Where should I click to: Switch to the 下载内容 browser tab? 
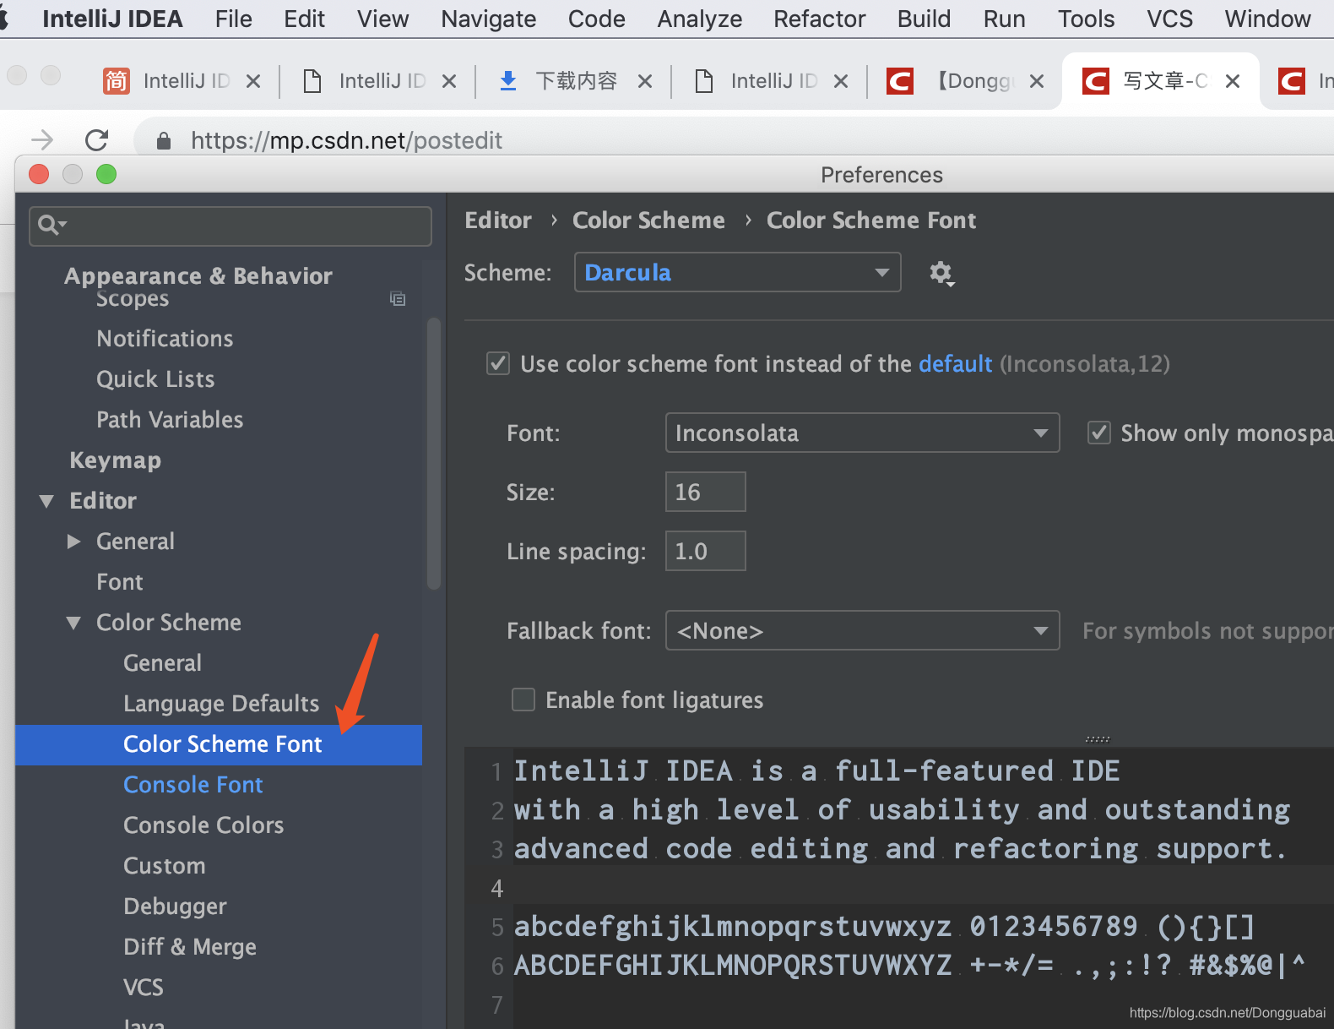pos(576,81)
